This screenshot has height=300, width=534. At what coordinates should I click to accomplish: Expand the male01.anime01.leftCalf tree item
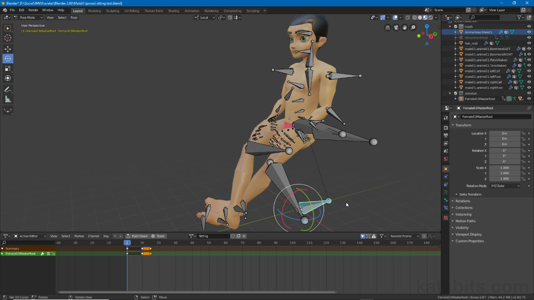456,71
